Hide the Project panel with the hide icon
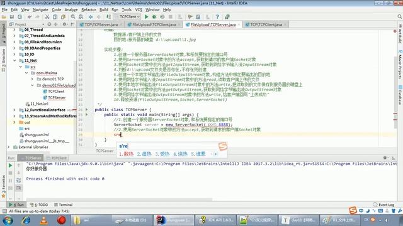Screen dimensions: 403x226 click(72, 24)
